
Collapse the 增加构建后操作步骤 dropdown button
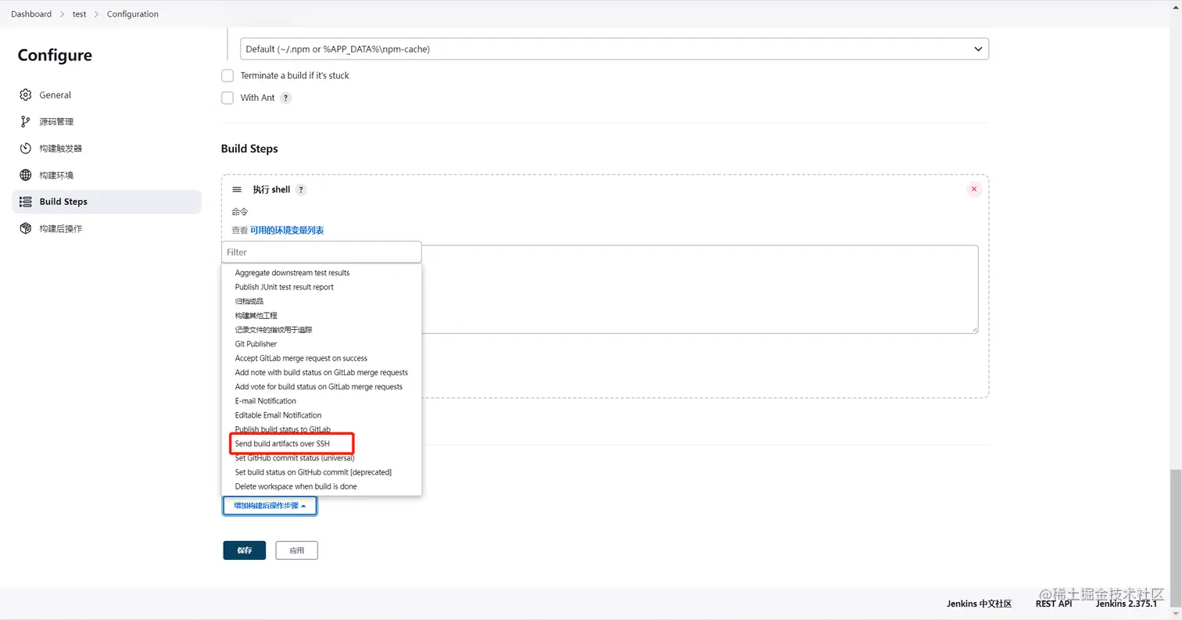coord(270,506)
